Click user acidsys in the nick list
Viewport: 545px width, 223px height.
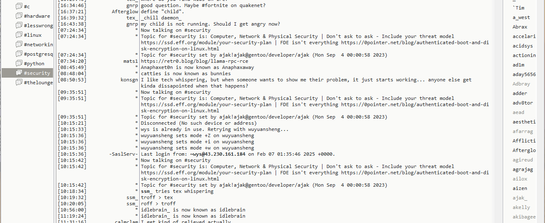coord(522,46)
